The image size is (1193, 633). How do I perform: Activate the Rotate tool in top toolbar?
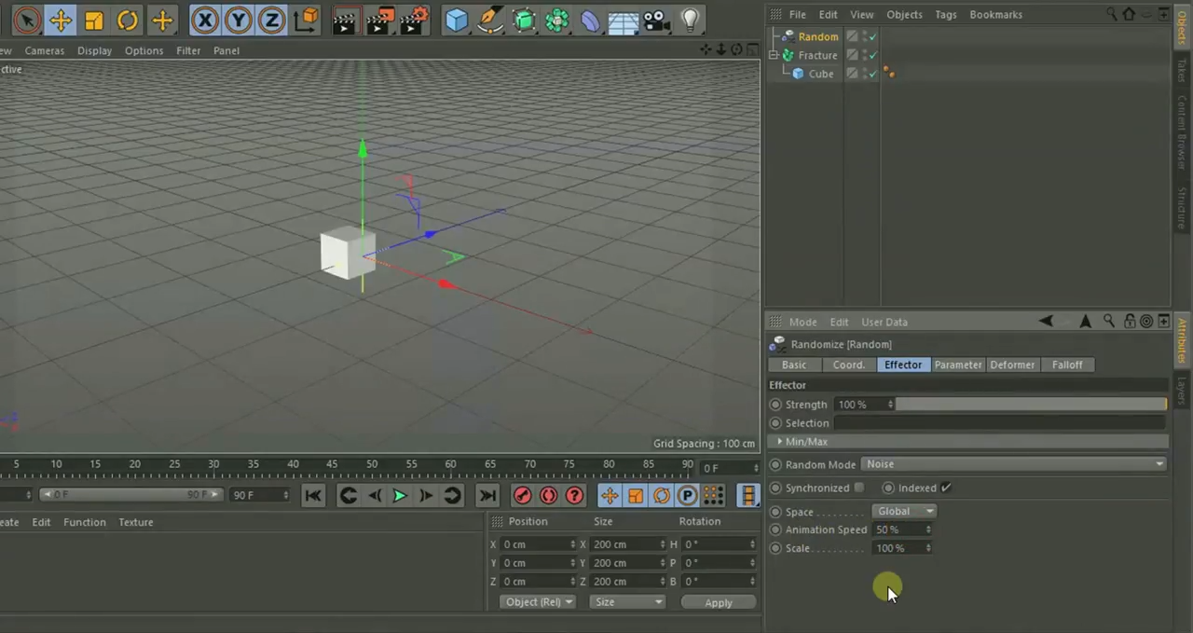pyautogui.click(x=128, y=20)
